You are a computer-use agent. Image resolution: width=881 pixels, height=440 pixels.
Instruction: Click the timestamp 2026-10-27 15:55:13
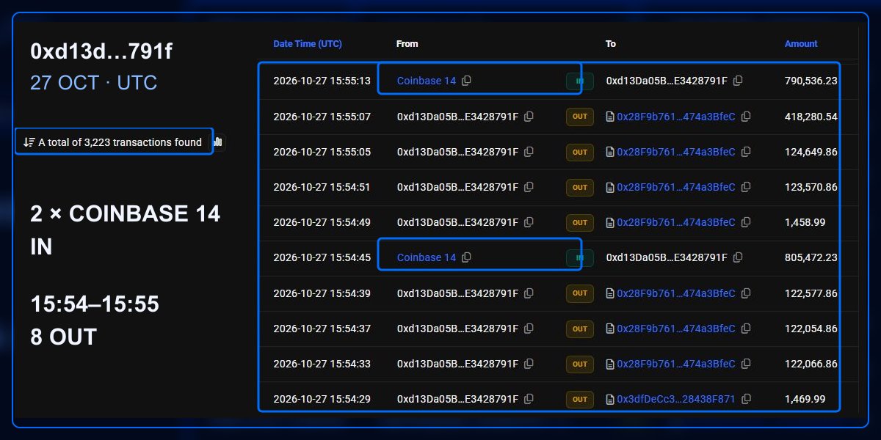point(322,81)
